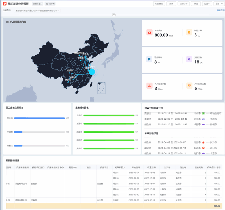Click the 导出 export button
Screen dimensions: 225x210
click(196, 4)
